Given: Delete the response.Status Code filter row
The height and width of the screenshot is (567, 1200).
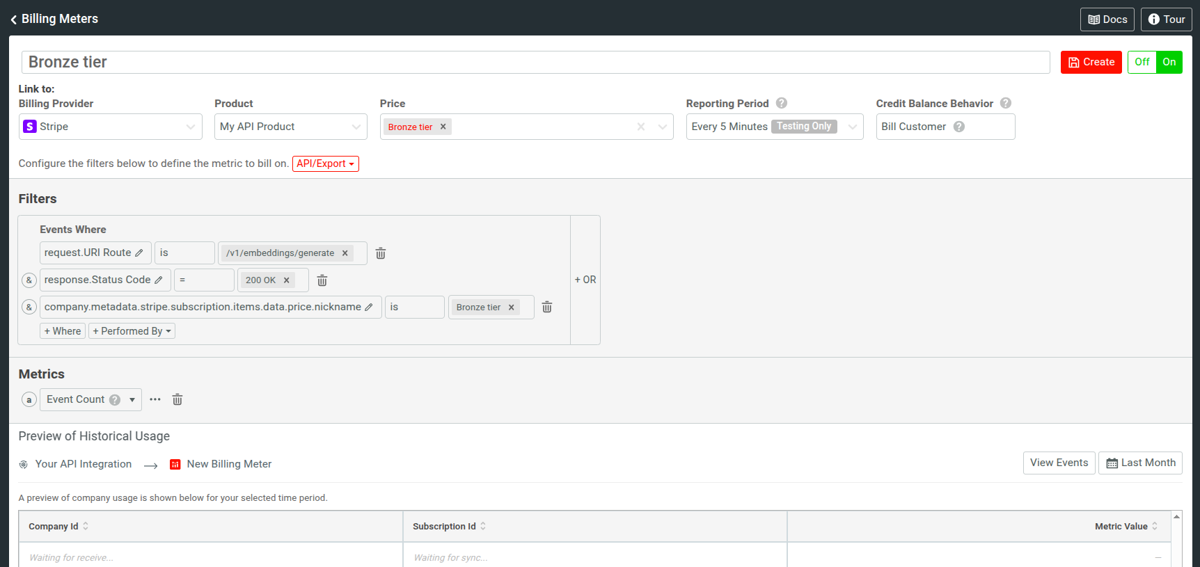Looking at the screenshot, I should (322, 280).
